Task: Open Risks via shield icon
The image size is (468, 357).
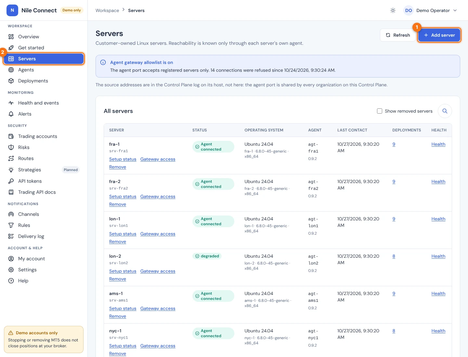Action: coord(11,147)
